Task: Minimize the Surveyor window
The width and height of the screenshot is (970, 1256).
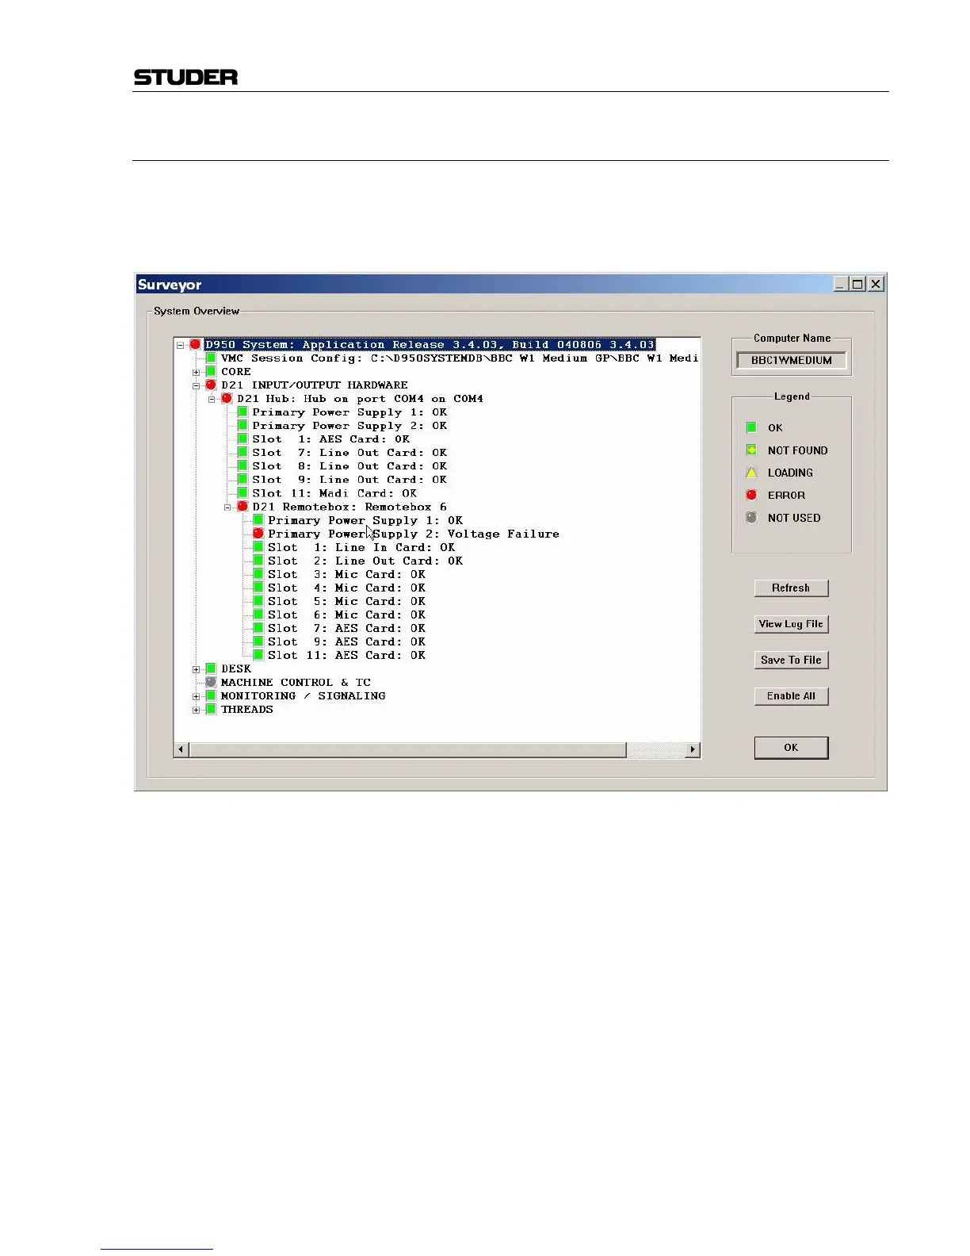Action: 841,284
